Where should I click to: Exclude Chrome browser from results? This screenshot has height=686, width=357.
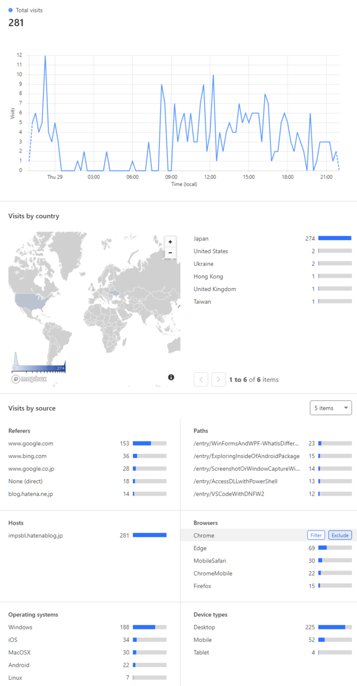click(340, 536)
